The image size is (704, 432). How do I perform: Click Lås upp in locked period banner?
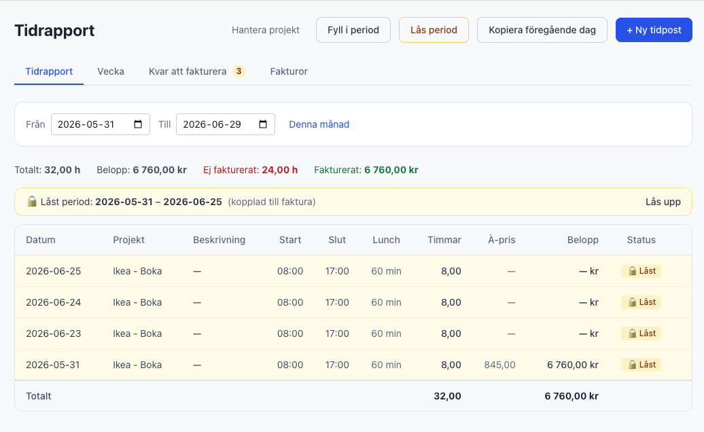click(663, 202)
